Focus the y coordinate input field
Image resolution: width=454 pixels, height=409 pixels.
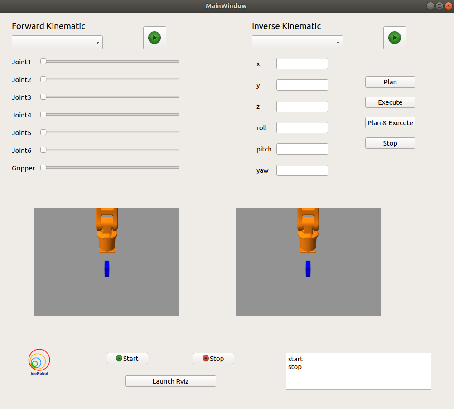pyautogui.click(x=302, y=85)
